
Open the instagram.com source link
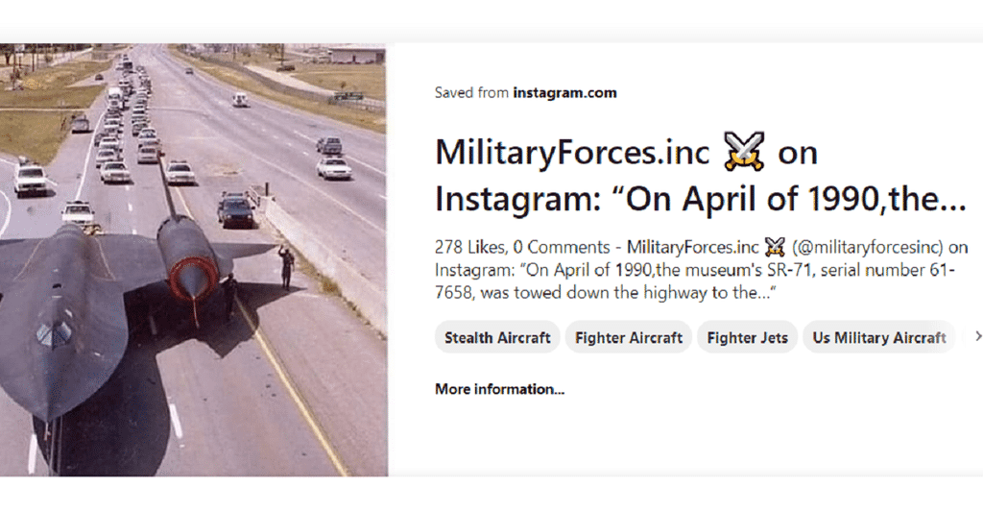564,93
